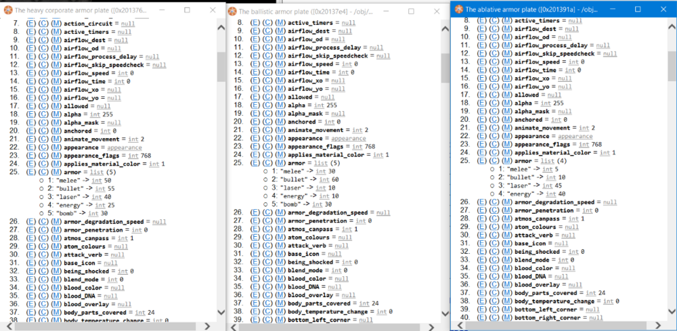
Task: Click app icon in ballistic armor plate title bar
Action: (x=232, y=12)
